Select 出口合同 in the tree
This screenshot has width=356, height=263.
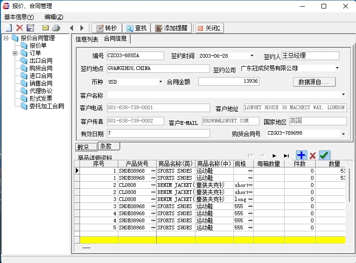[x=41, y=61]
